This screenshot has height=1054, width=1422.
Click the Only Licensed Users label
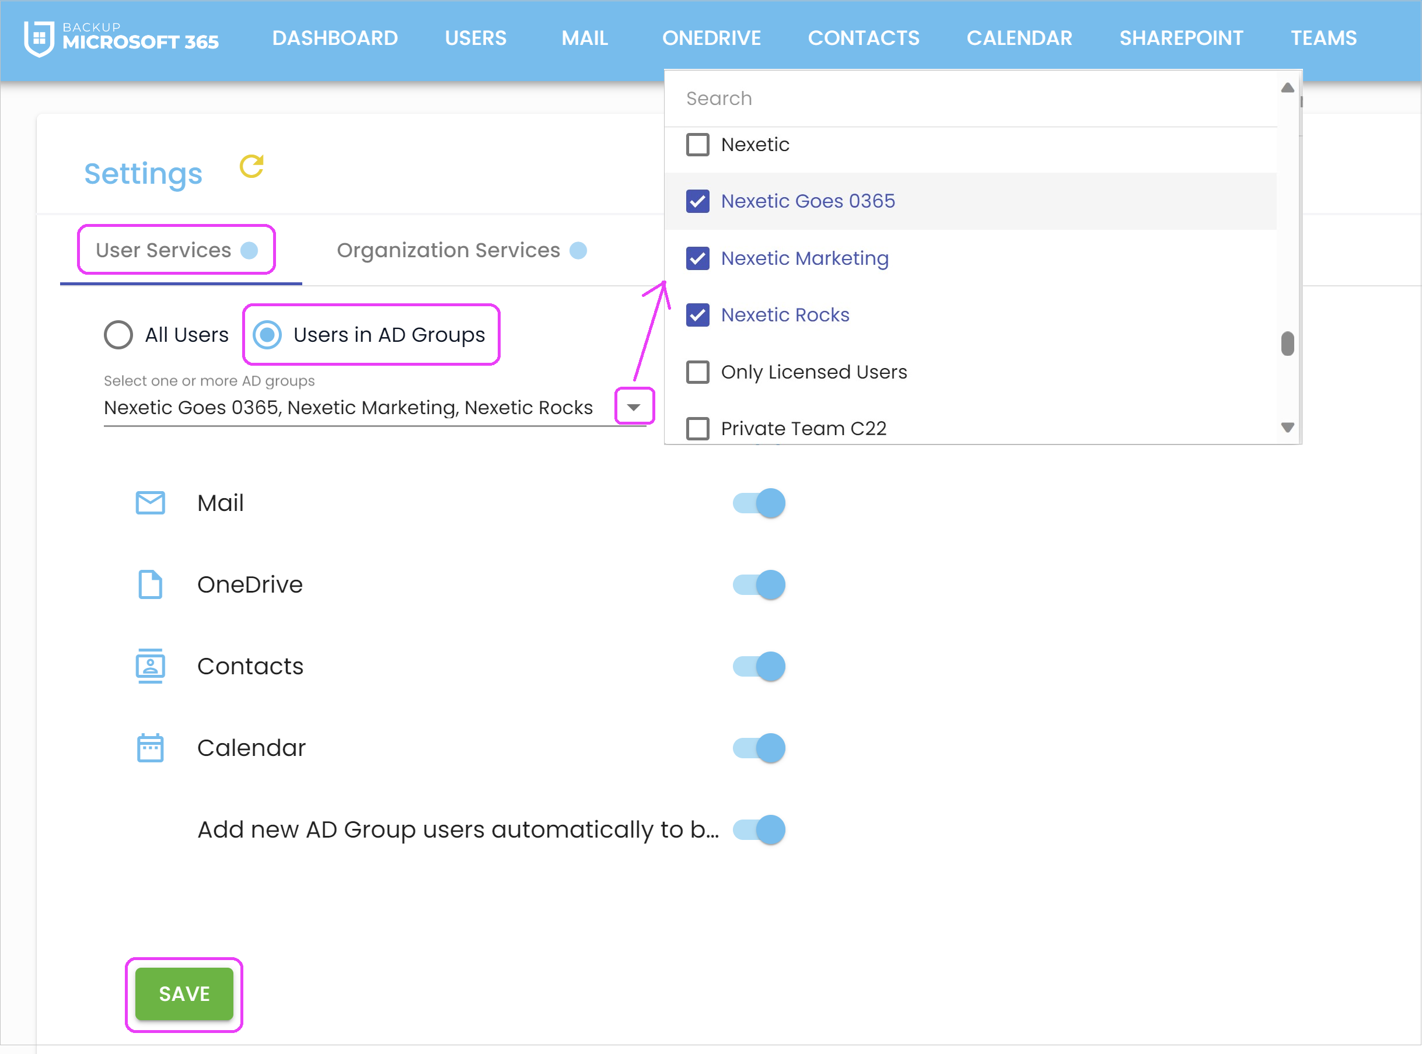[x=814, y=372]
